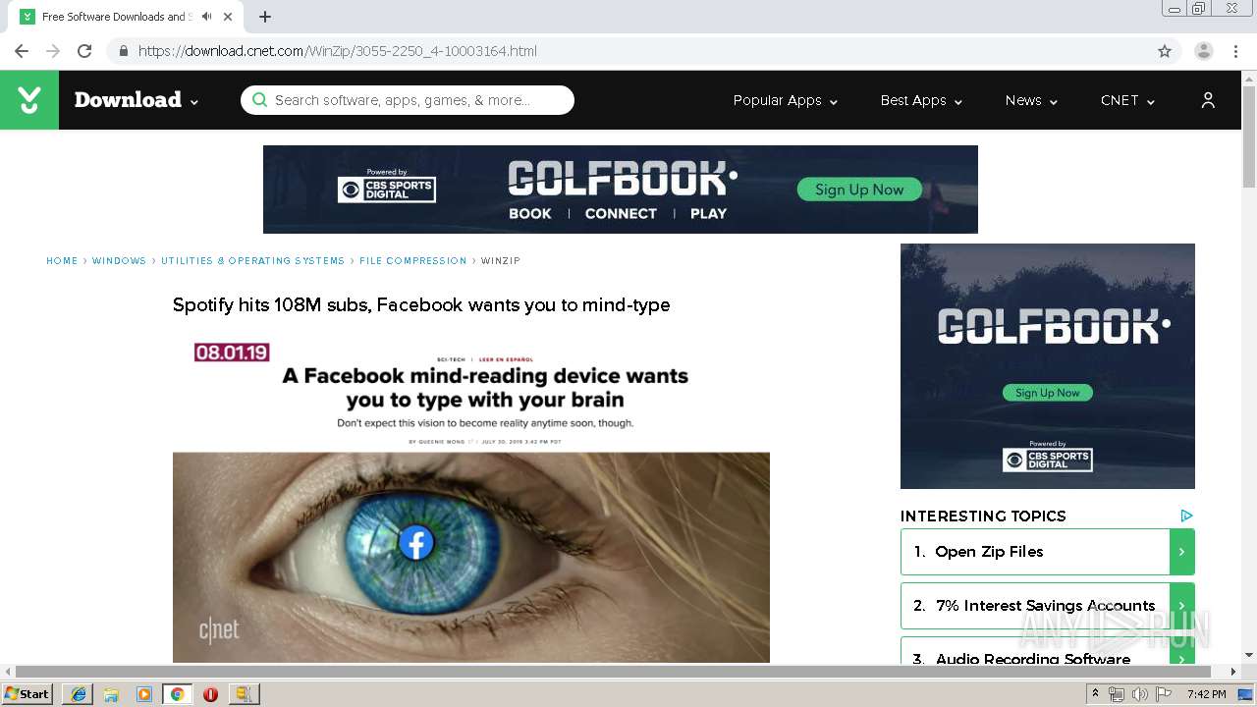The height and width of the screenshot is (707, 1257).
Task: Click the Spotify hits 108M subs headline
Action: (421, 305)
